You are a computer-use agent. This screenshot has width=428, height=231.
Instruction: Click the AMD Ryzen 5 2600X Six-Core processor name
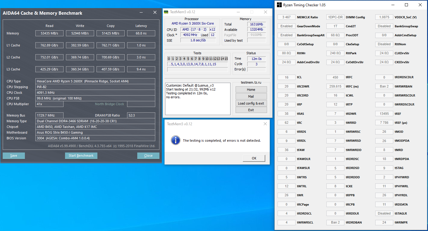pyautogui.click(x=193, y=23)
